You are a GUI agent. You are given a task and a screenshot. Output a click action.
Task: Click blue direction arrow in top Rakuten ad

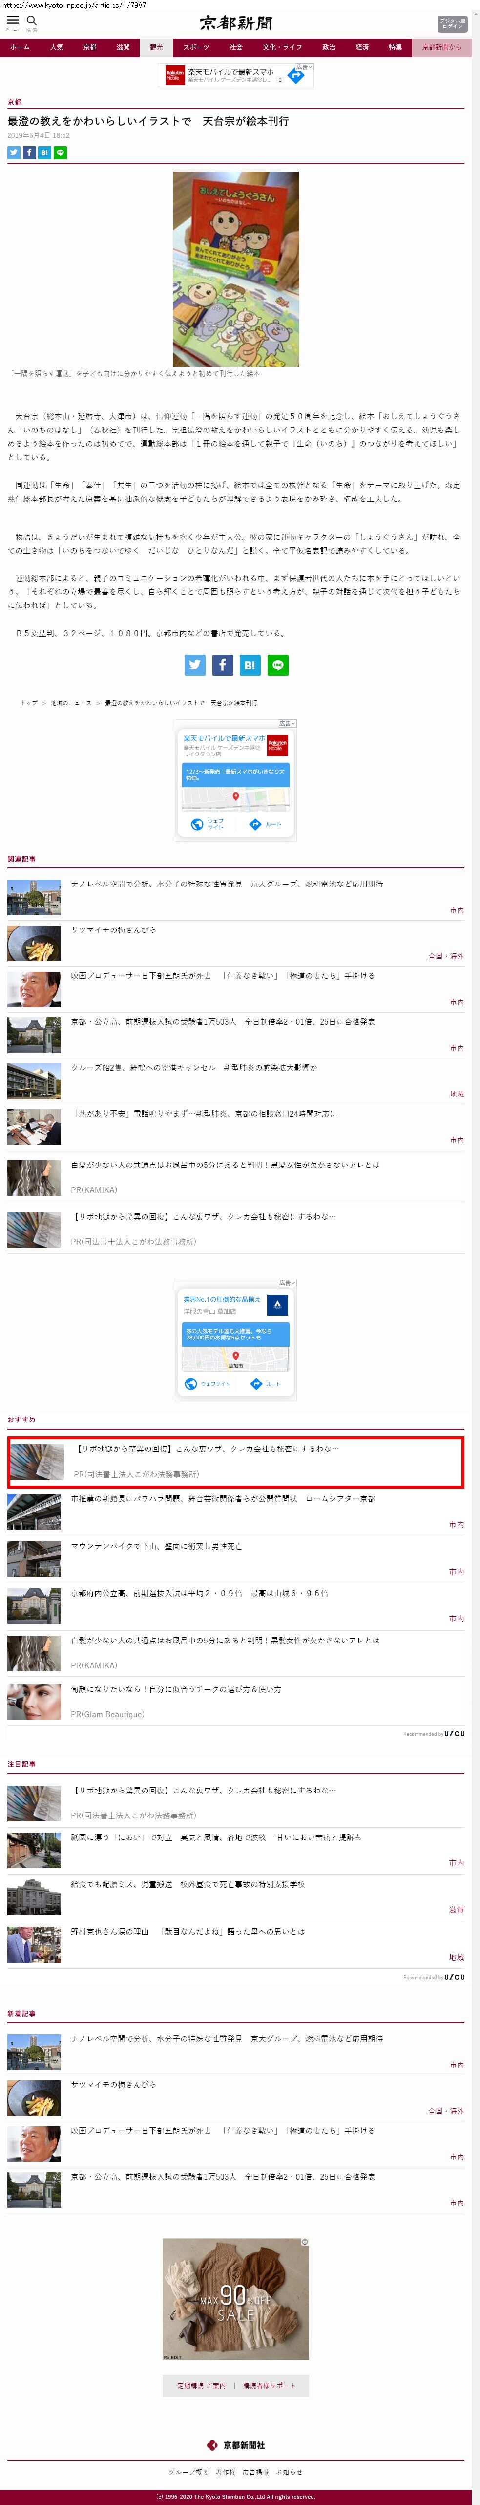point(296,76)
